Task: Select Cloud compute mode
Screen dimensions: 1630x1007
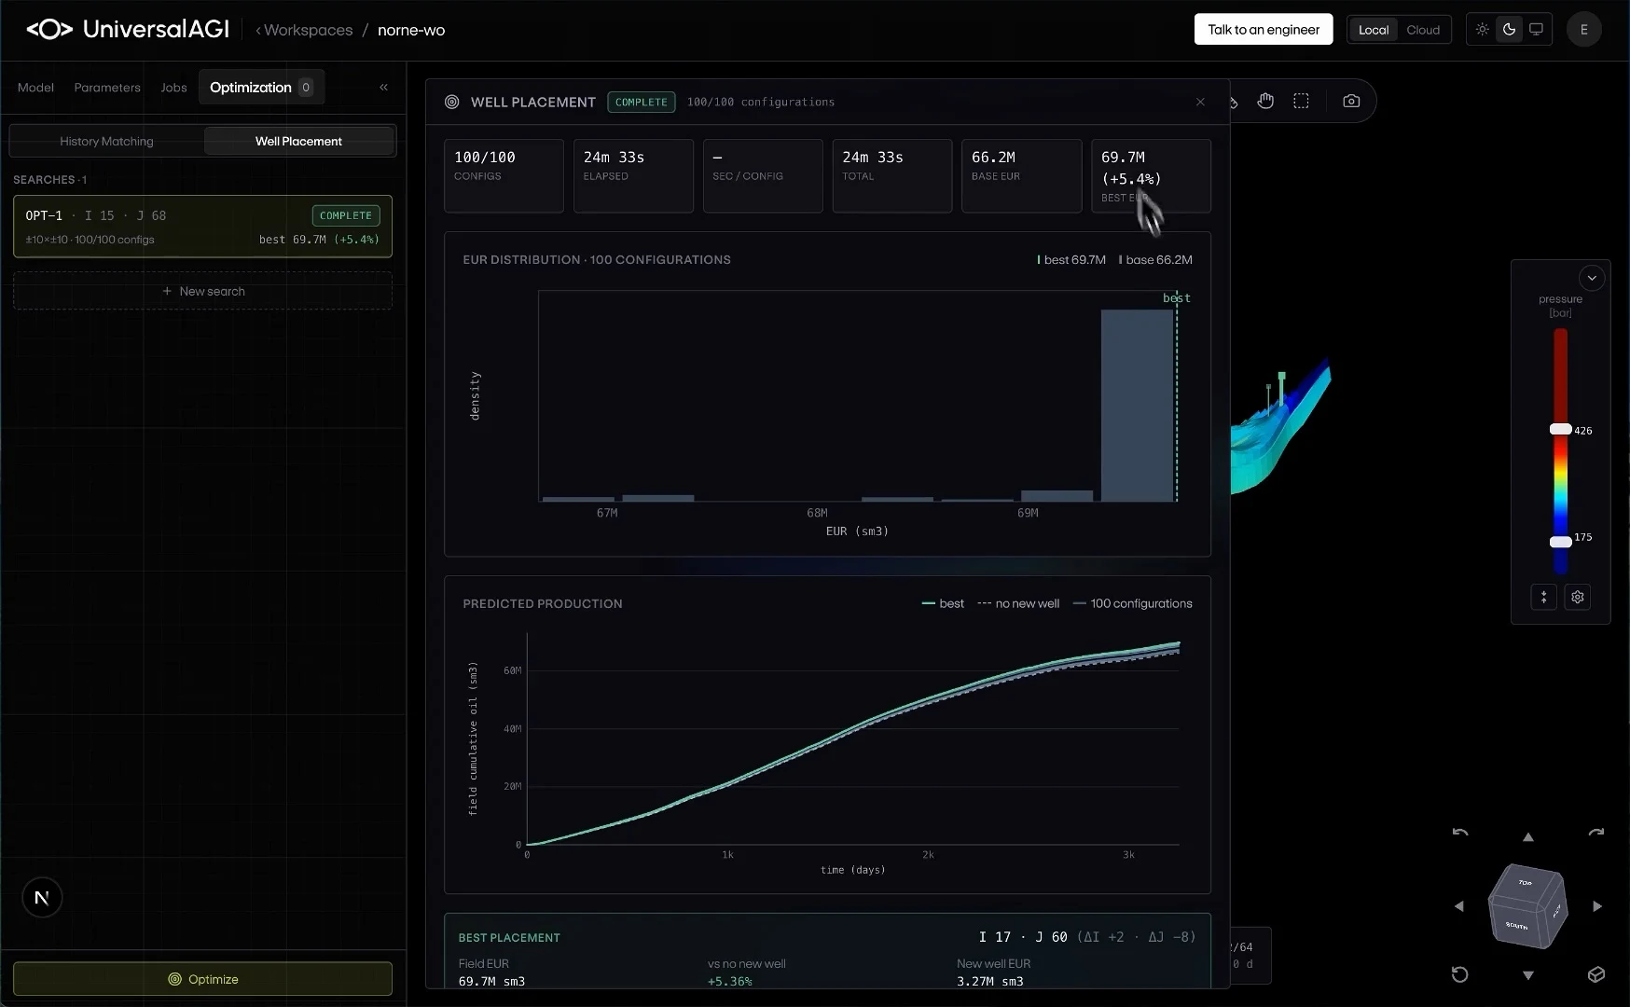Action: (x=1423, y=30)
